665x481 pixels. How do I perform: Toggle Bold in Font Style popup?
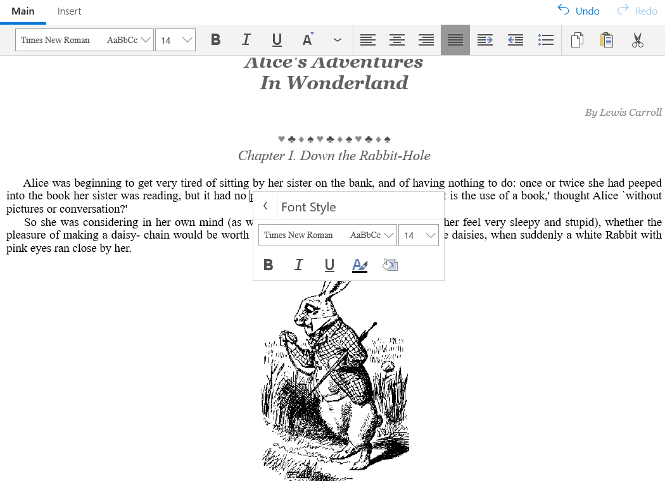coord(268,265)
